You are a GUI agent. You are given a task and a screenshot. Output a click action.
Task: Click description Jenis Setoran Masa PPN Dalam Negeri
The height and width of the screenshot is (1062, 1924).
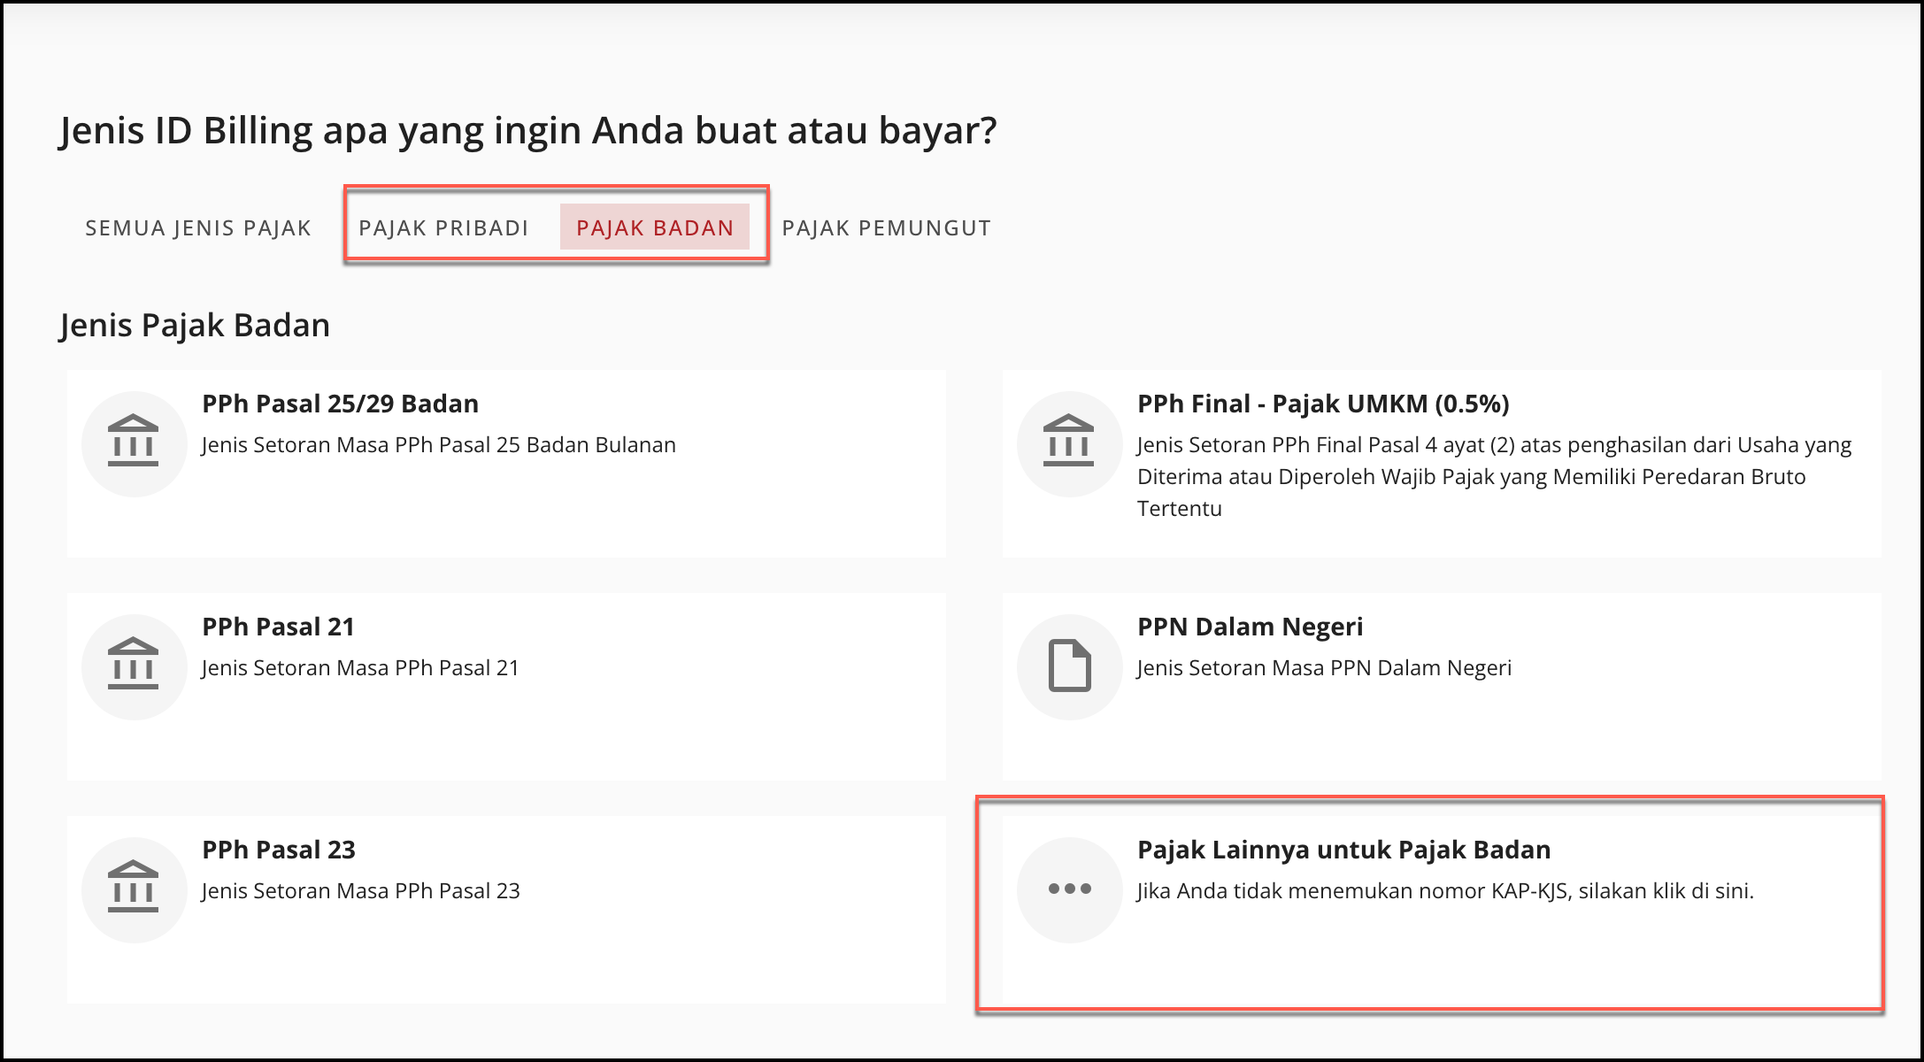[x=1324, y=667]
